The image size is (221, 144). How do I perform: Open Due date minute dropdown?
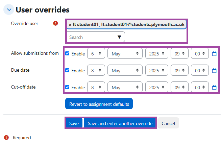click(x=200, y=70)
